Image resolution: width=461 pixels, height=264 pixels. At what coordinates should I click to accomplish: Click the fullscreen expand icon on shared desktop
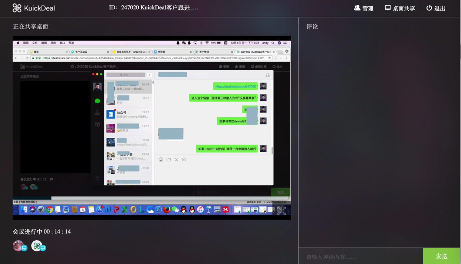(x=281, y=211)
